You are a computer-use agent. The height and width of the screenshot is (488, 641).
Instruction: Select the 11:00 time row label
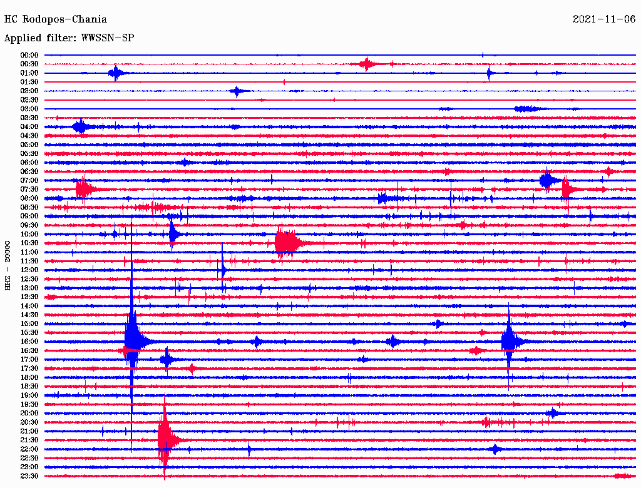pyautogui.click(x=29, y=252)
